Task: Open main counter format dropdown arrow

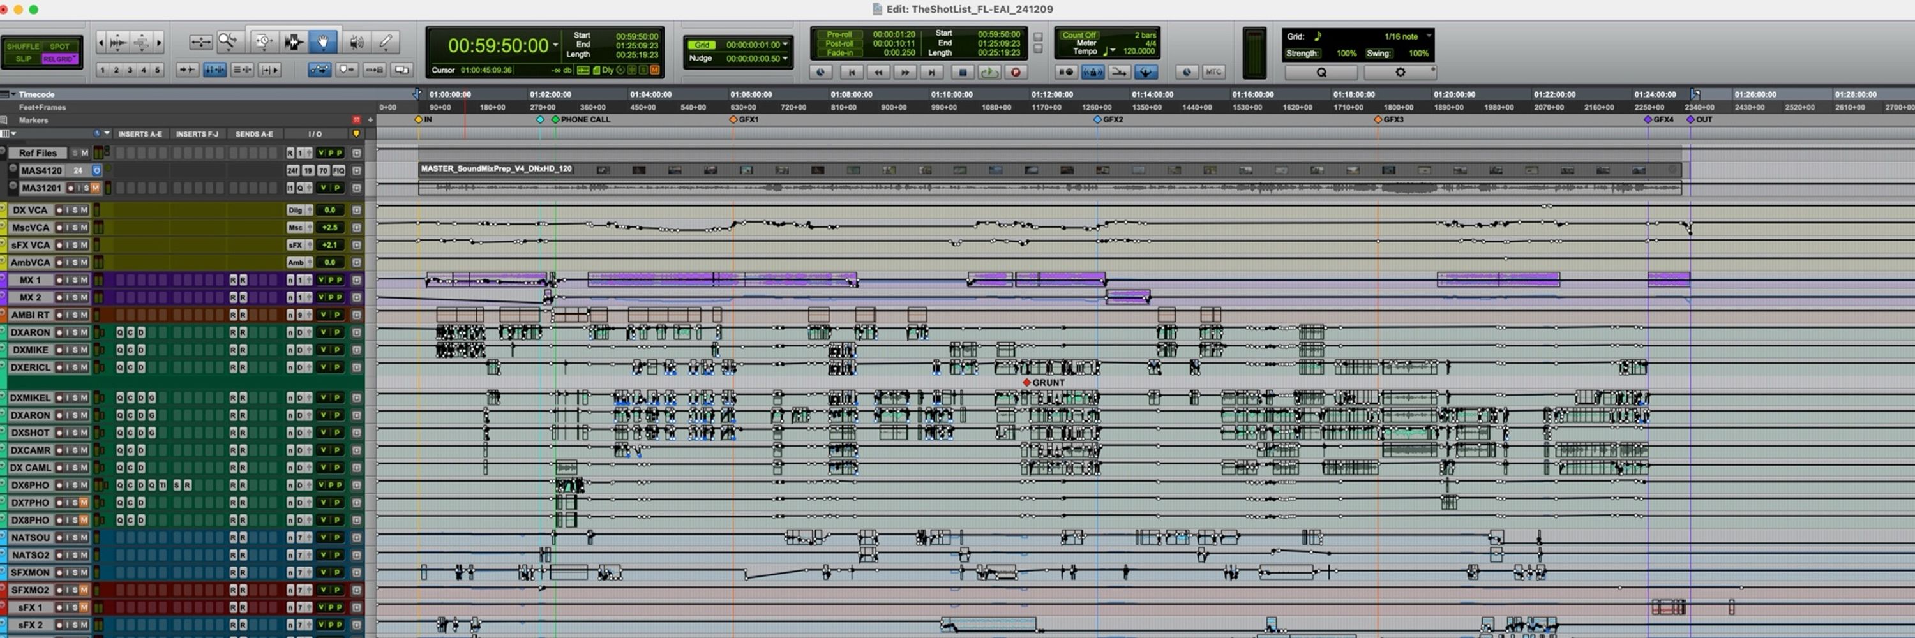Action: click(x=555, y=46)
